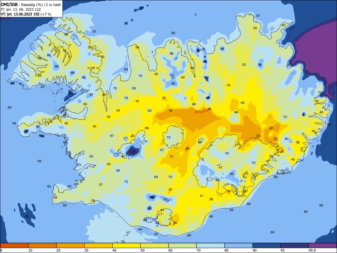Click the legend tick label '95'
Viewport: 337px width, 253px height.
(x=282, y=250)
